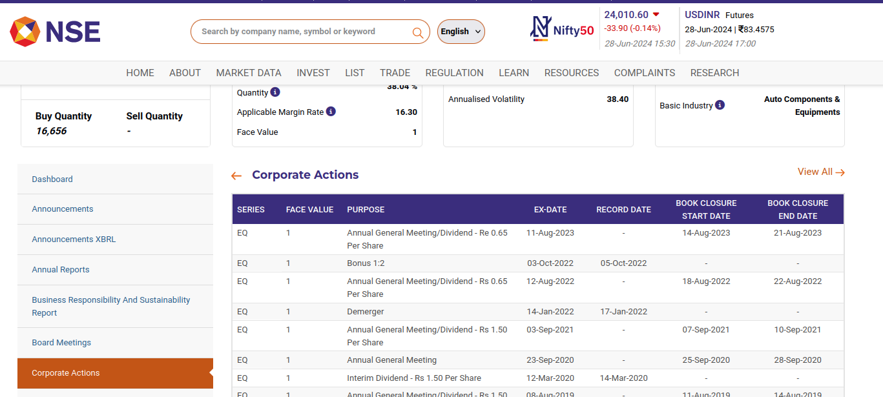
Task: Open the Board Meetings section
Action: click(61, 342)
